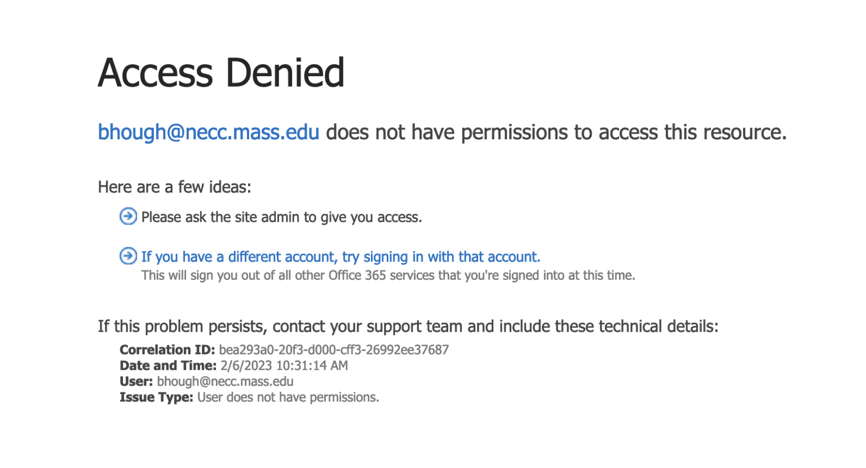Click the arrow icon beside different account link
The height and width of the screenshot is (468, 866).
coord(128,256)
